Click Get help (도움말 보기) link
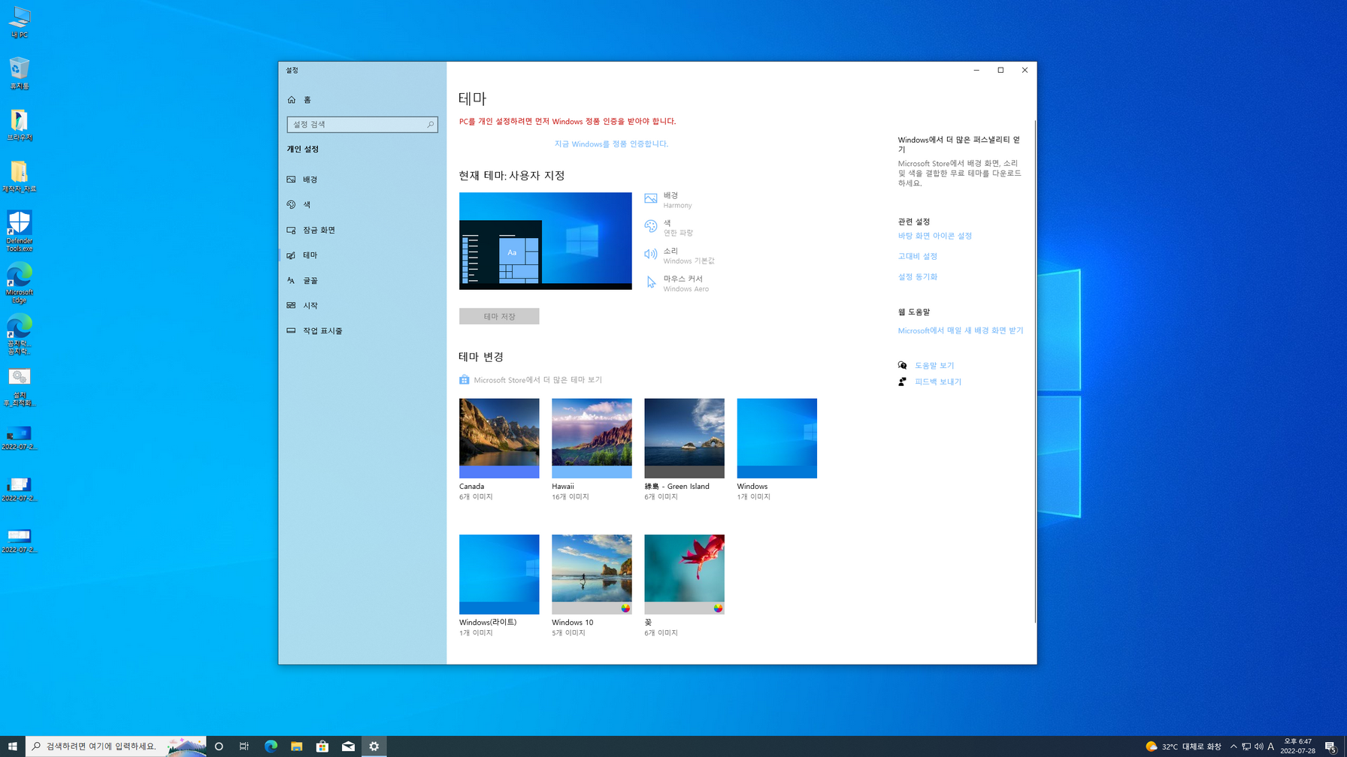This screenshot has height=757, width=1347. (x=934, y=366)
